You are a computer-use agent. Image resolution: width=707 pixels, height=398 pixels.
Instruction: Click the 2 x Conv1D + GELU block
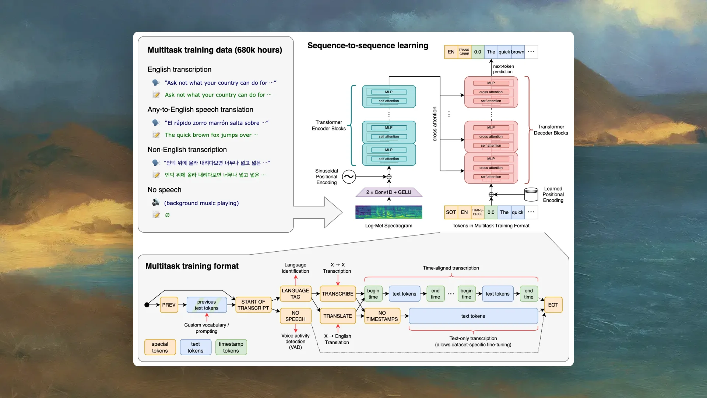[389, 192]
